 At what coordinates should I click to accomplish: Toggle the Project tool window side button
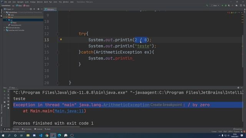2,13
